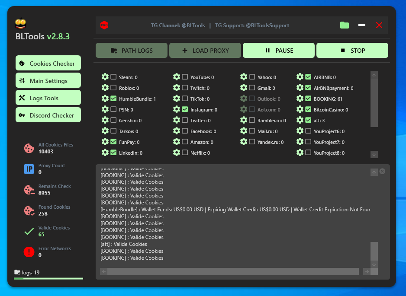Viewport: 406px width, 296px height.
Task: Click the BLTools emoji logo
Action: point(21,24)
